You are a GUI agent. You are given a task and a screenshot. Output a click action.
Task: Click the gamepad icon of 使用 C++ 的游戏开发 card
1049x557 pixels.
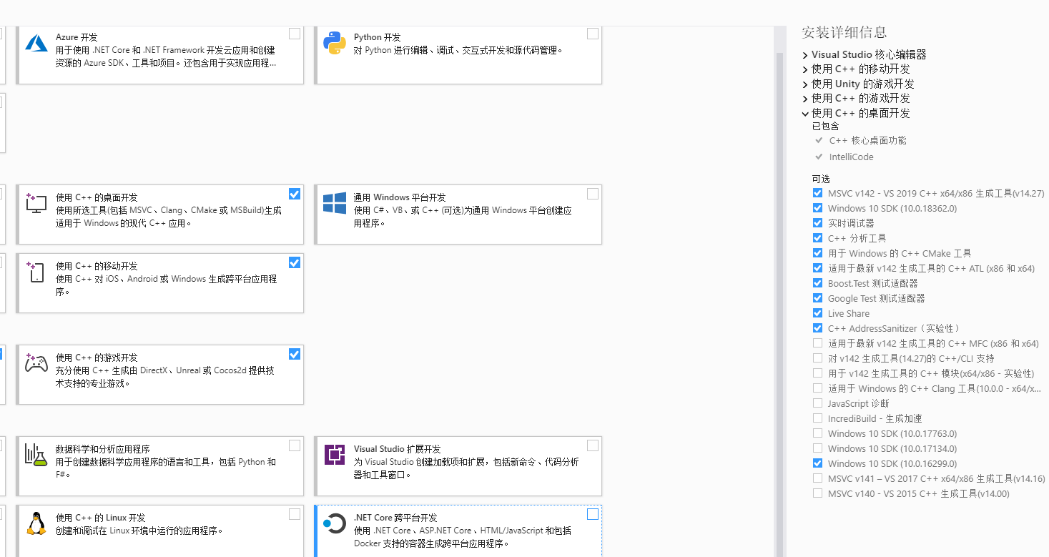tap(36, 363)
